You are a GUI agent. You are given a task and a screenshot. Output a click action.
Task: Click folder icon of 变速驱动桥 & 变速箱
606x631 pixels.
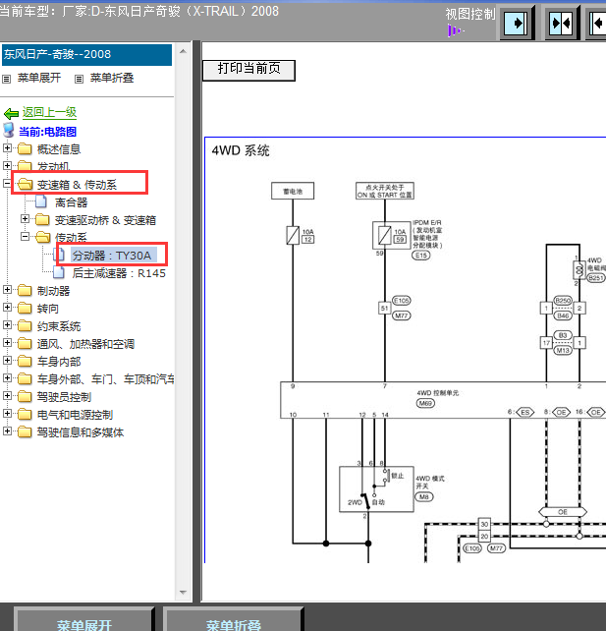[42, 220]
